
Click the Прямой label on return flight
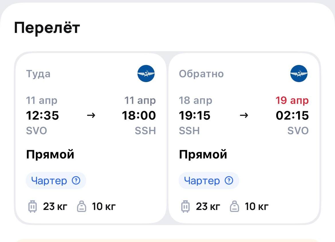tap(202, 154)
